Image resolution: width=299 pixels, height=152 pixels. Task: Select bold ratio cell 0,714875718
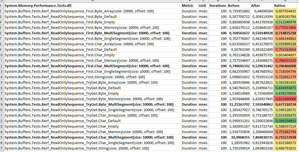[x=285, y=33]
